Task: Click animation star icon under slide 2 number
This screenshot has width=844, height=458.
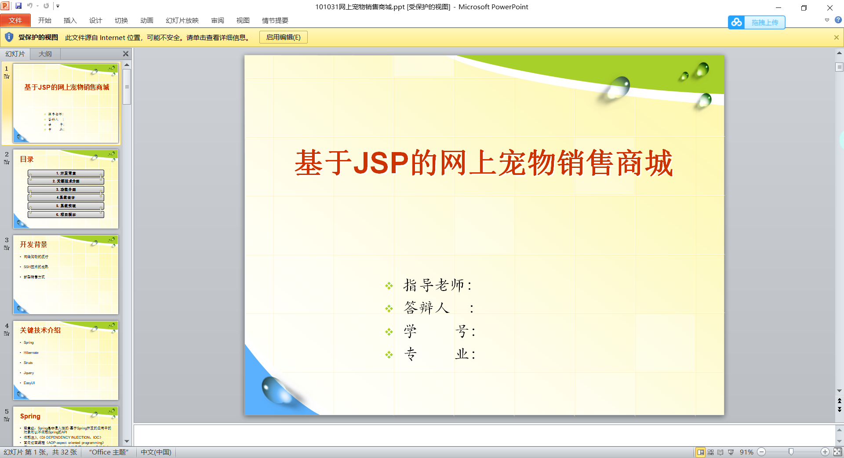Action: click(x=7, y=162)
